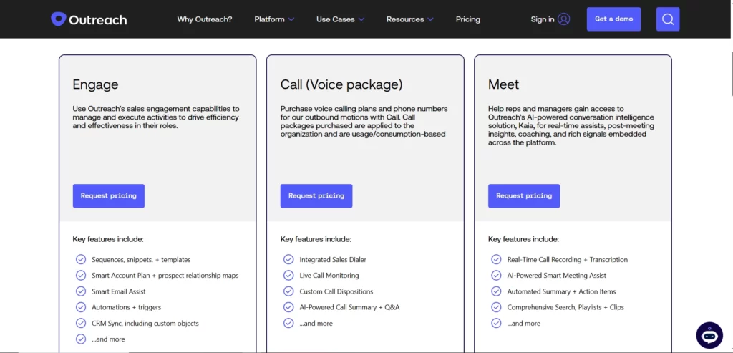Go to the Pricing nav item

point(468,19)
